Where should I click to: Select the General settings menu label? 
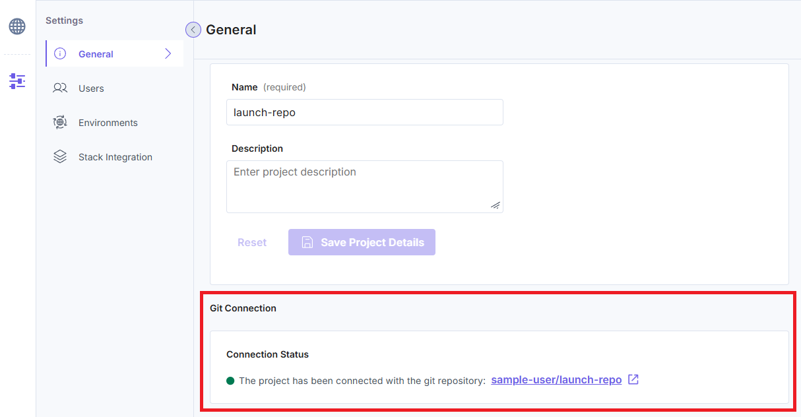coord(96,54)
